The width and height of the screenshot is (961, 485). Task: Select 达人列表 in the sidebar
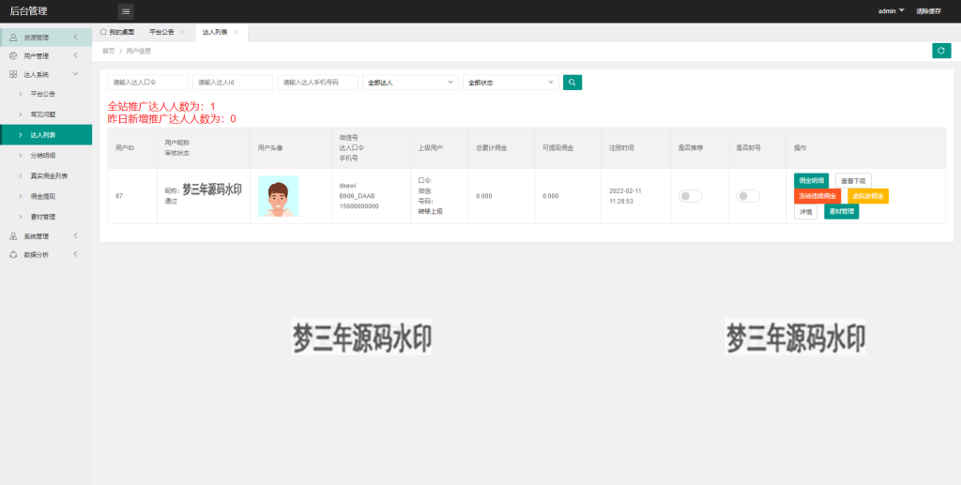click(x=46, y=135)
